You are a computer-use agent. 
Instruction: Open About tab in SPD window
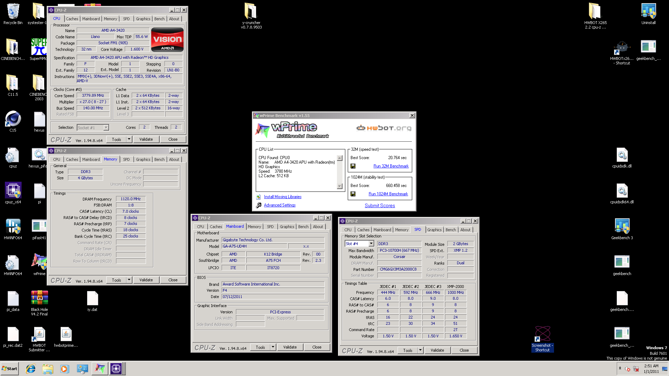(x=465, y=230)
